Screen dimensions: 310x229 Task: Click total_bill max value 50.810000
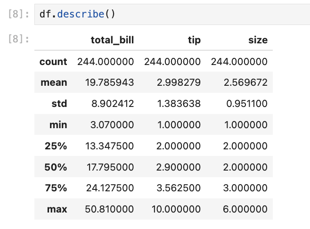[x=109, y=209]
